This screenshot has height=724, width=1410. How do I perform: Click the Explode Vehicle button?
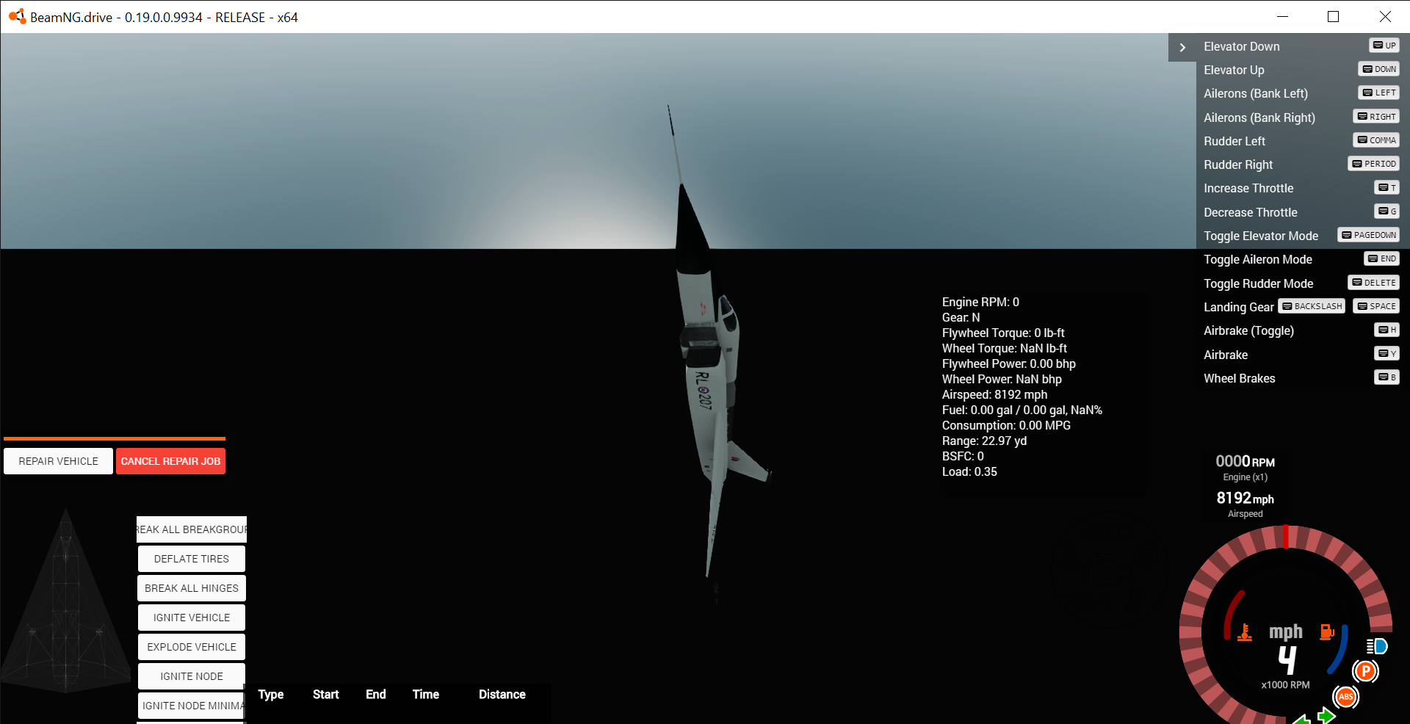(x=192, y=647)
